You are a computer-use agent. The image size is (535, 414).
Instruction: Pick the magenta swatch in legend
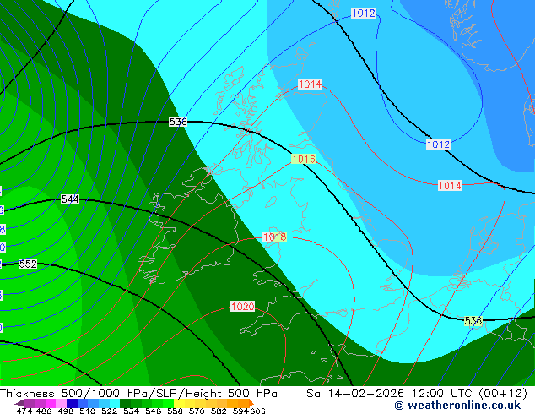coord(51,403)
